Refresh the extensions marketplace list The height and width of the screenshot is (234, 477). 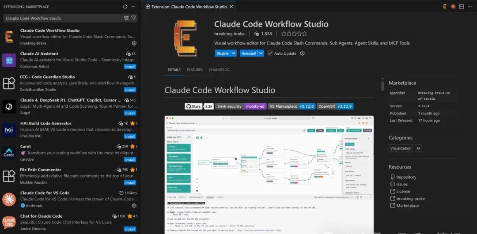(125, 7)
